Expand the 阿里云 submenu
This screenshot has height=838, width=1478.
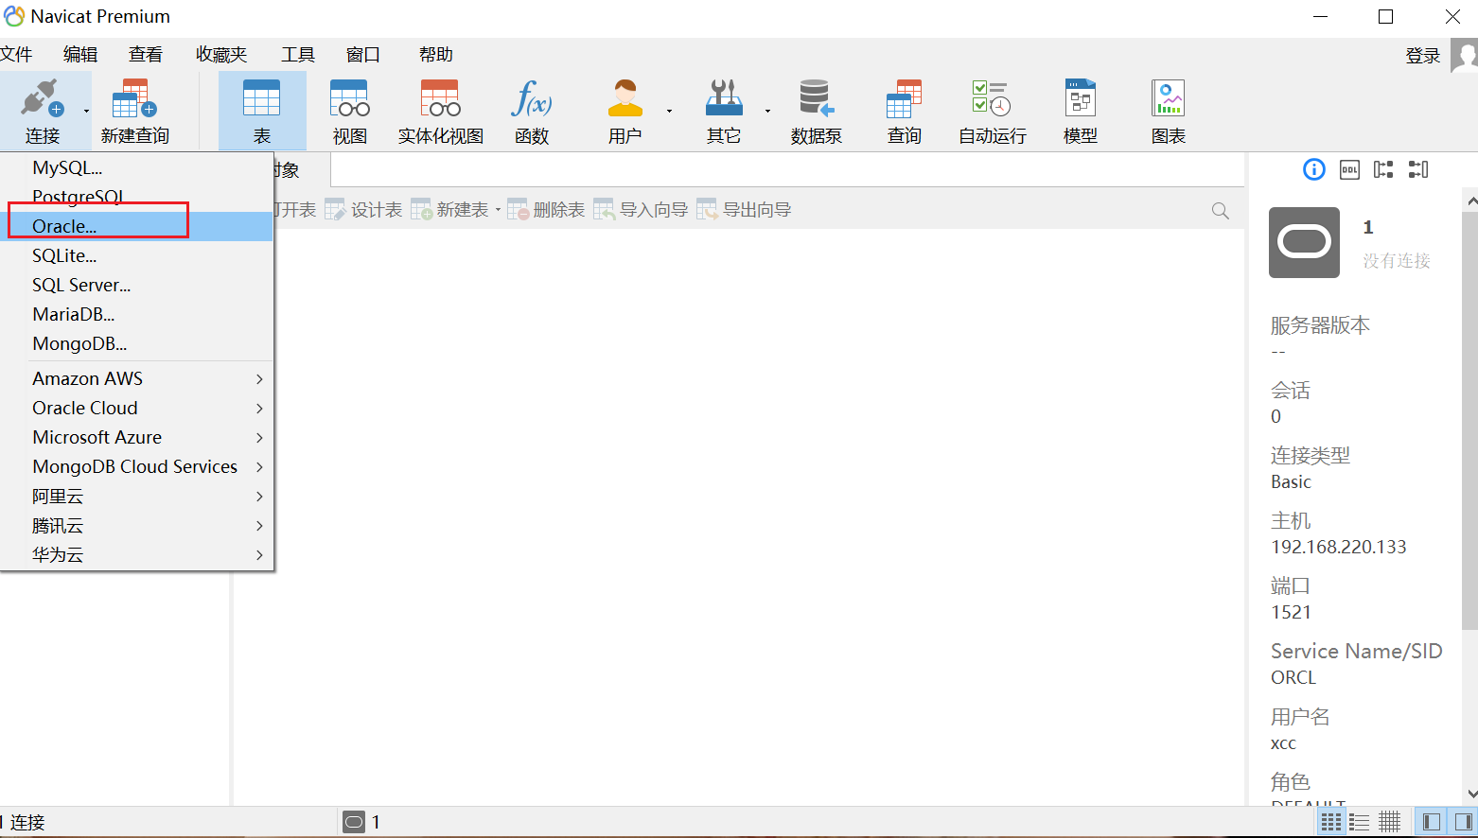[58, 496]
